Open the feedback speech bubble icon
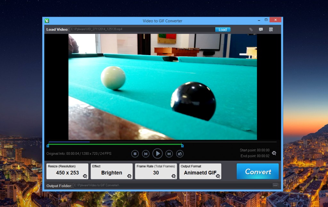Screen dimensions: 328x207 point(261,29)
